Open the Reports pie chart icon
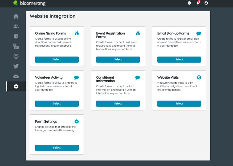This screenshot has height=166, width=233. (16, 36)
